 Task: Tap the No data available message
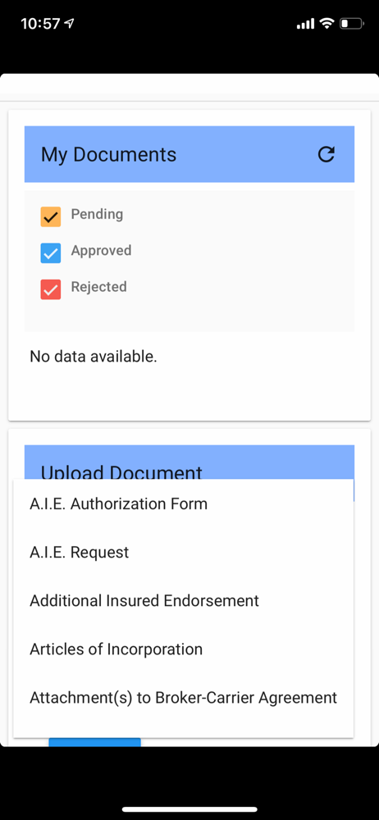click(94, 357)
